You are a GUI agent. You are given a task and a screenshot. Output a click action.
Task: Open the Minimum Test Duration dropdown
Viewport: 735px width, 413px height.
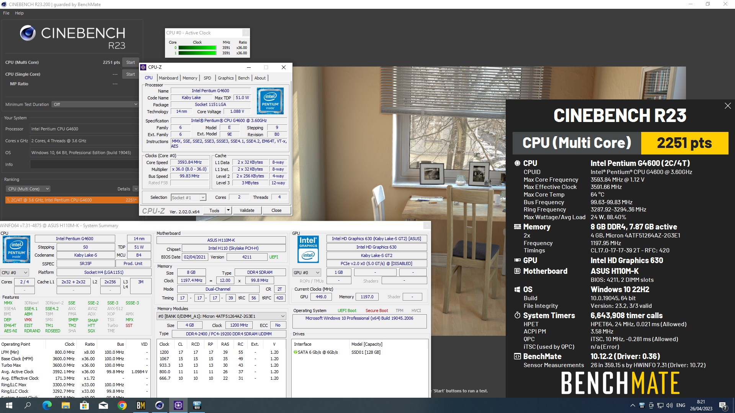click(x=95, y=104)
